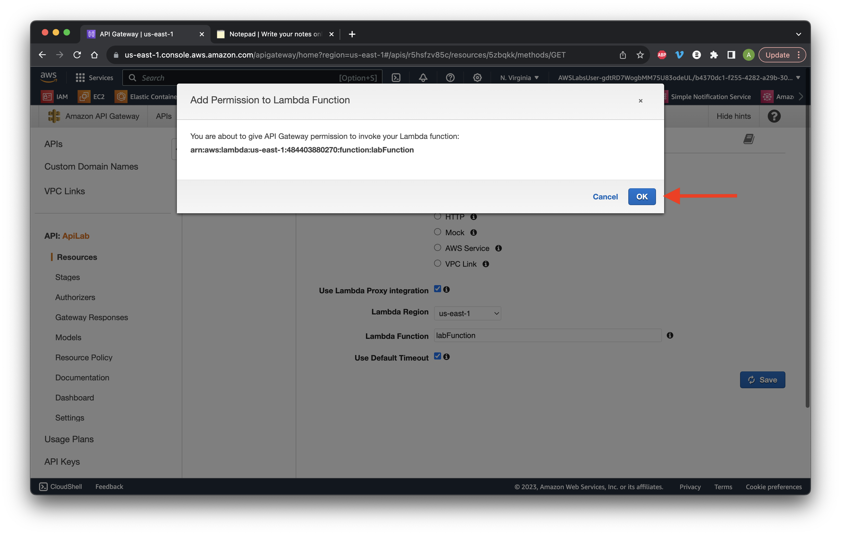The image size is (841, 535).
Task: Select the Mock integration type radio
Action: click(x=437, y=232)
